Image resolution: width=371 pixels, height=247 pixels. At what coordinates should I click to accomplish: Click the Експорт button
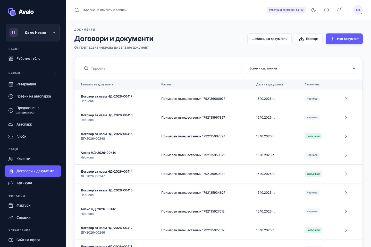(309, 39)
